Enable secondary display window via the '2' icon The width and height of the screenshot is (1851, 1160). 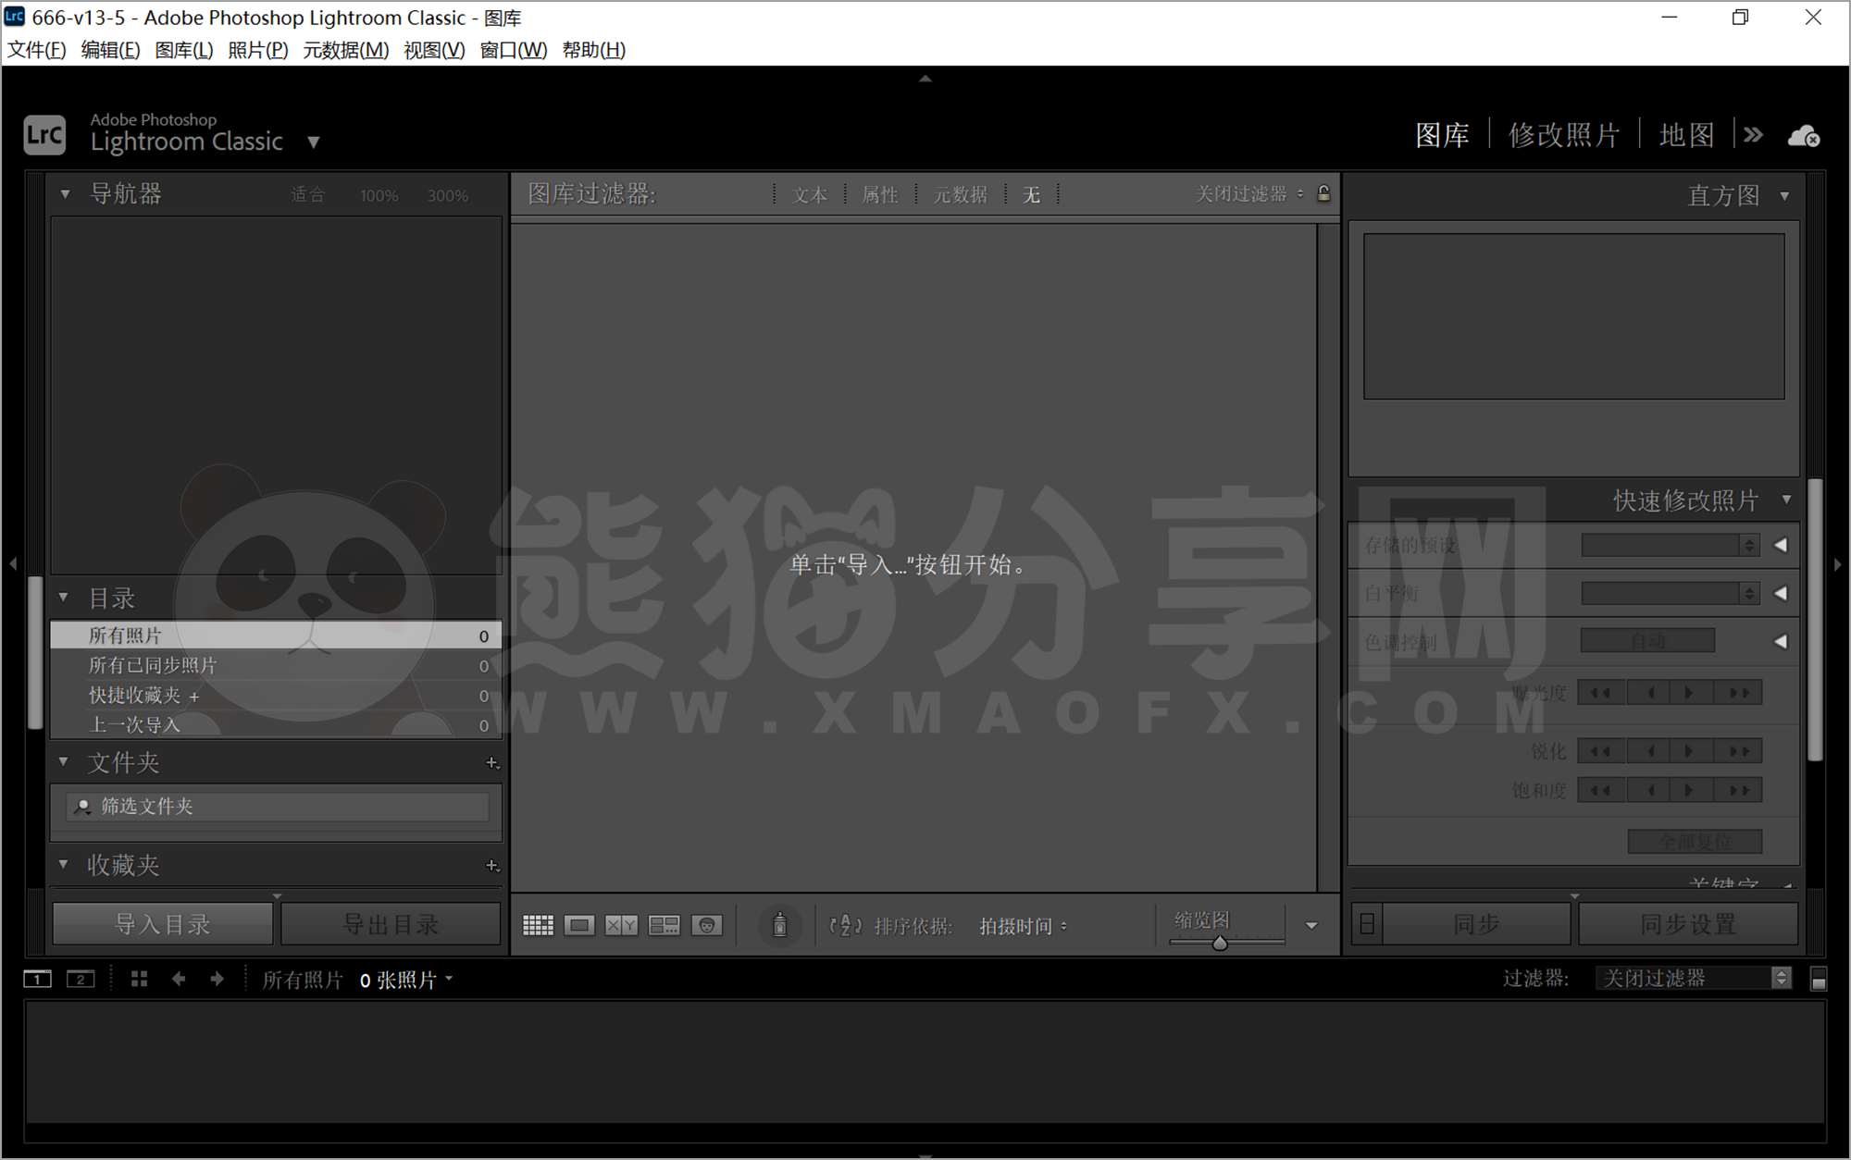point(80,979)
